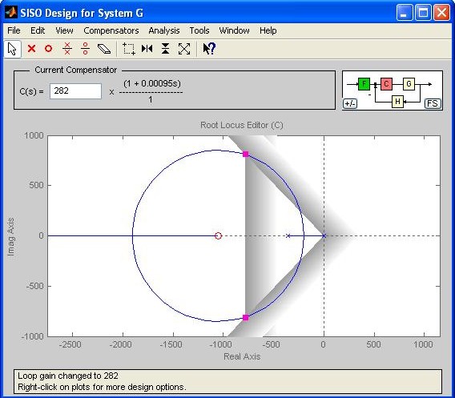Select the add real zero tool
This screenshot has height=398, width=455.
[48, 49]
